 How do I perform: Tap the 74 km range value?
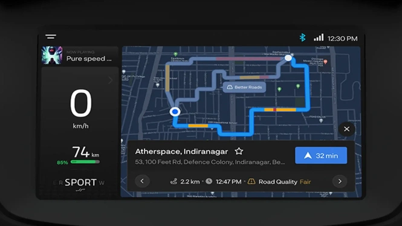85,152
